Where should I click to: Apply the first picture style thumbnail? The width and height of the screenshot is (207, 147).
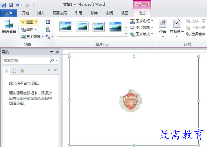[66, 26]
